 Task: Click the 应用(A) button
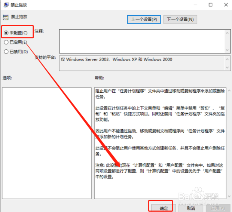[218, 208]
